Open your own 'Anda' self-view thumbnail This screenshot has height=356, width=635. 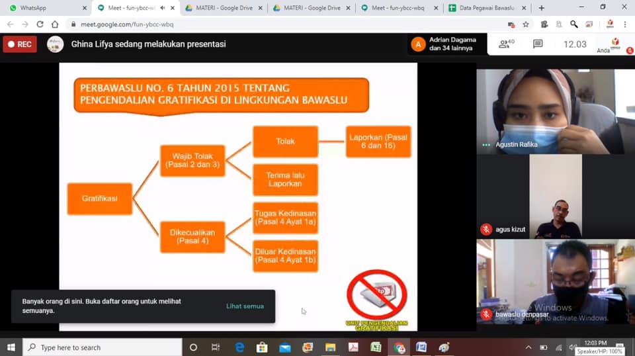click(614, 44)
